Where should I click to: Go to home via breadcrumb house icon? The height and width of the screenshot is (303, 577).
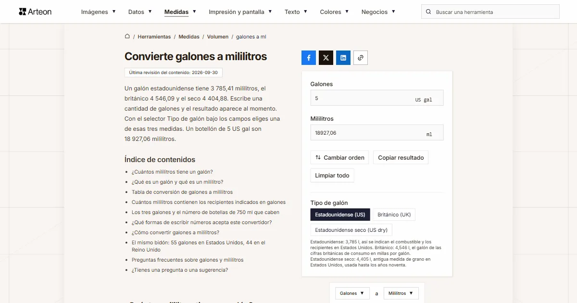127,37
